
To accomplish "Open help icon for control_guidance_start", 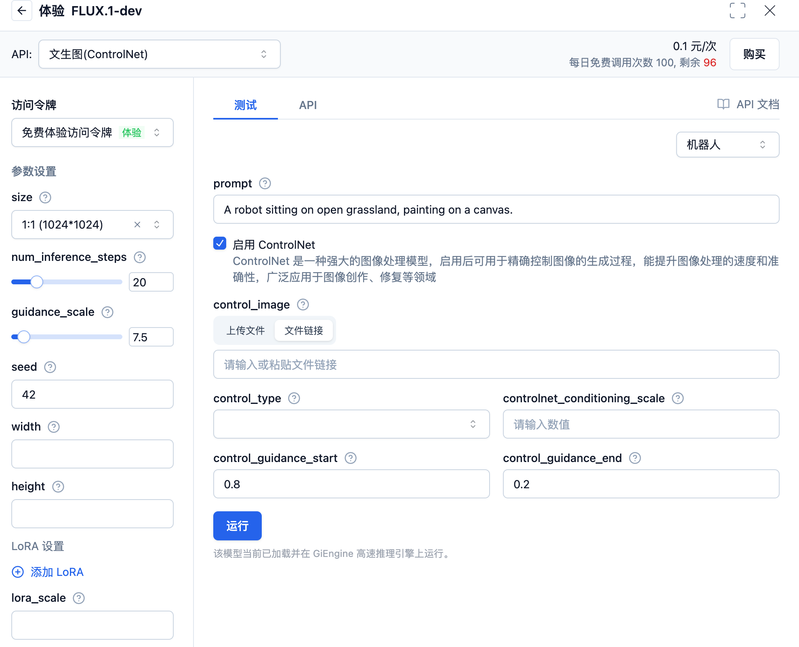I will [x=351, y=458].
